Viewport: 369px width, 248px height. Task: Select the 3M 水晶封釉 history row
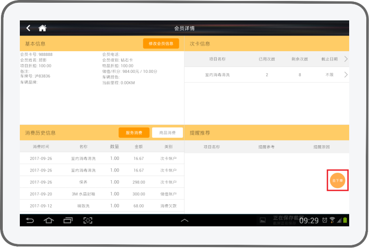(101, 194)
